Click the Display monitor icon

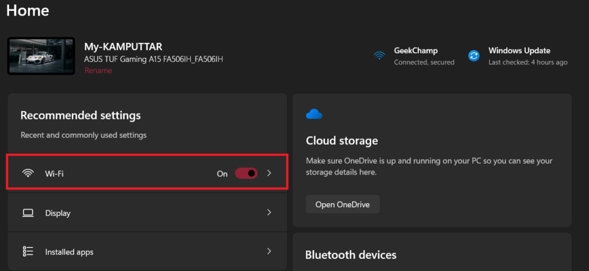[x=28, y=213]
